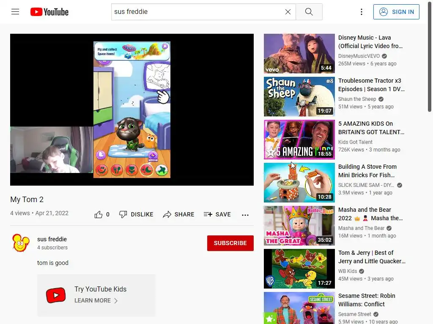SAVE the video to a playlist
433x324 pixels.
(217, 214)
